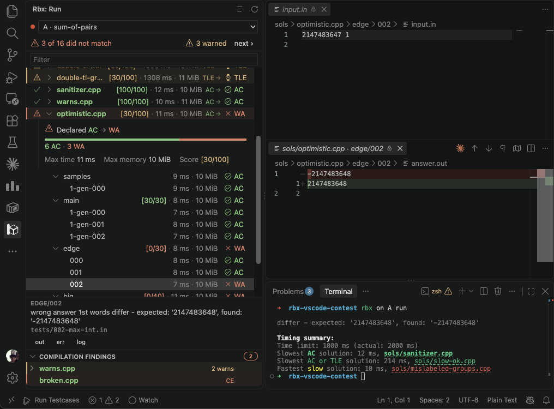Open notifications bell in status bar
The height and width of the screenshot is (409, 554).
click(546, 400)
